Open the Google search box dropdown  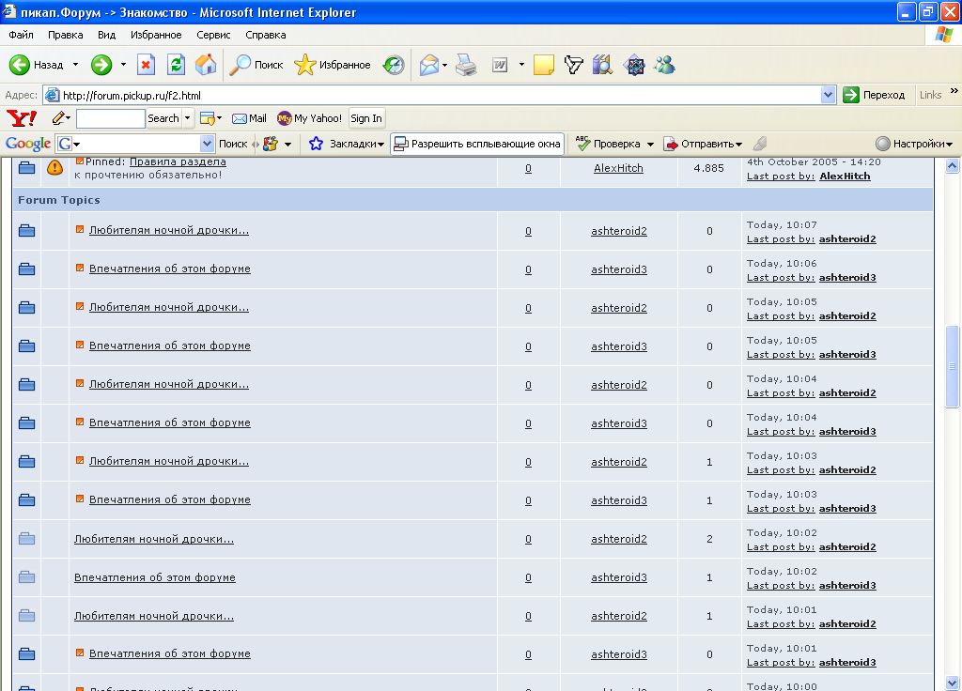pyautogui.click(x=208, y=144)
